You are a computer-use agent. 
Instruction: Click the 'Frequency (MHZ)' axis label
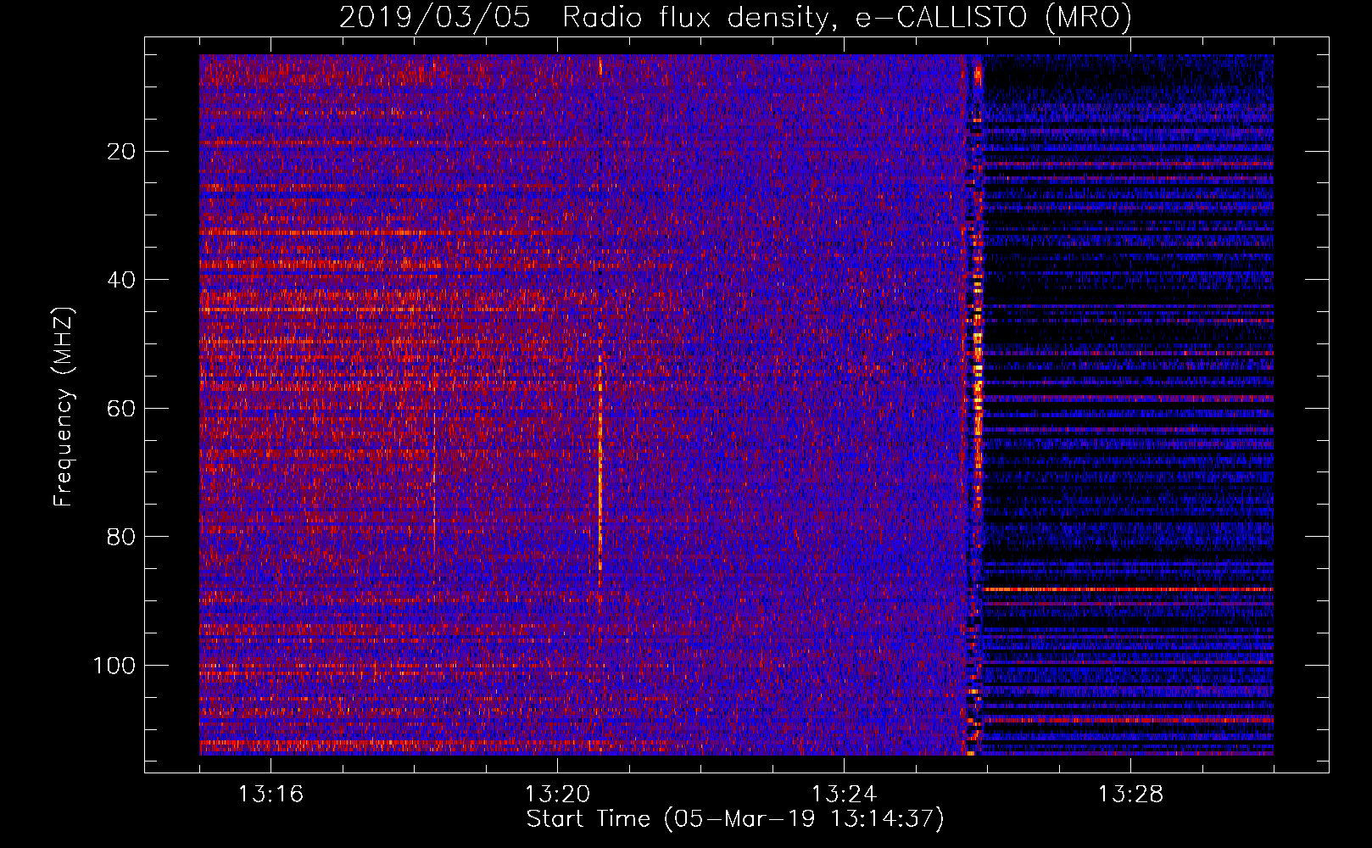(x=63, y=406)
